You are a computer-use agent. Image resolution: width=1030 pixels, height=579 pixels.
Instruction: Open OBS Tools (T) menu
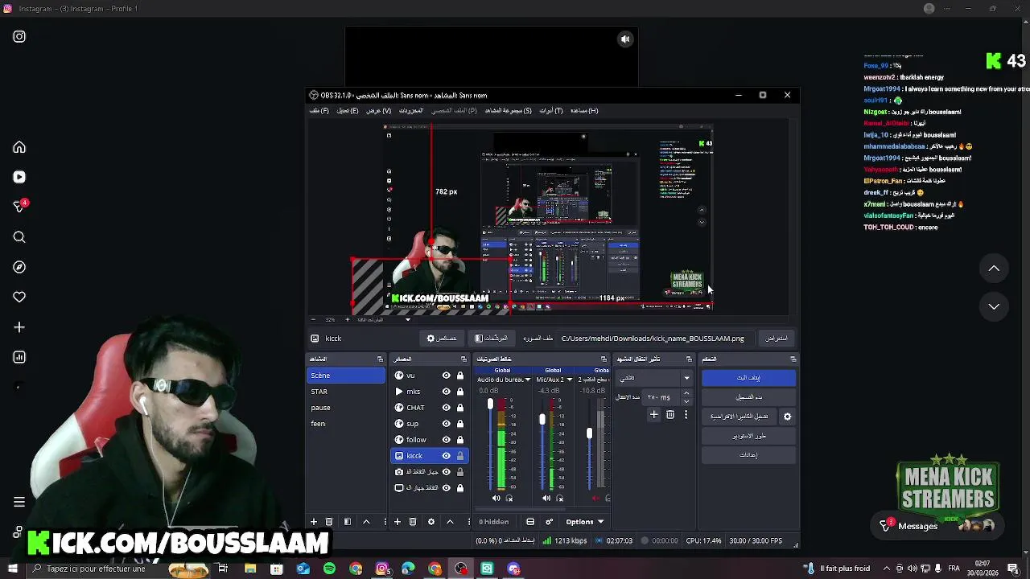pyautogui.click(x=551, y=111)
